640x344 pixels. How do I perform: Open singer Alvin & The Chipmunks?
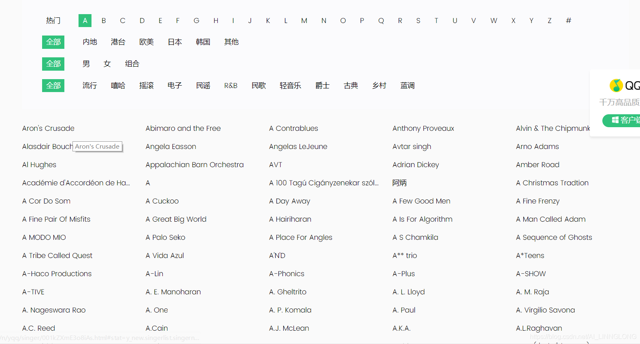coord(553,128)
